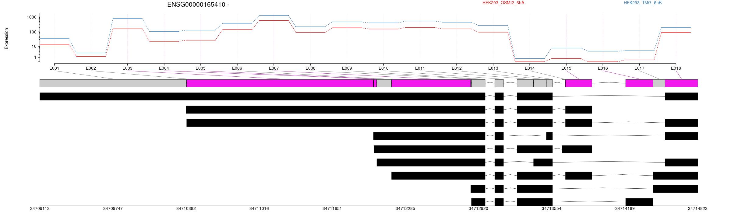Select exon label E006
The height and width of the screenshot is (213, 731).
[x=237, y=68]
